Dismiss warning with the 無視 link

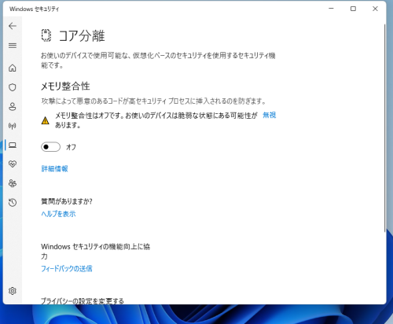point(270,115)
